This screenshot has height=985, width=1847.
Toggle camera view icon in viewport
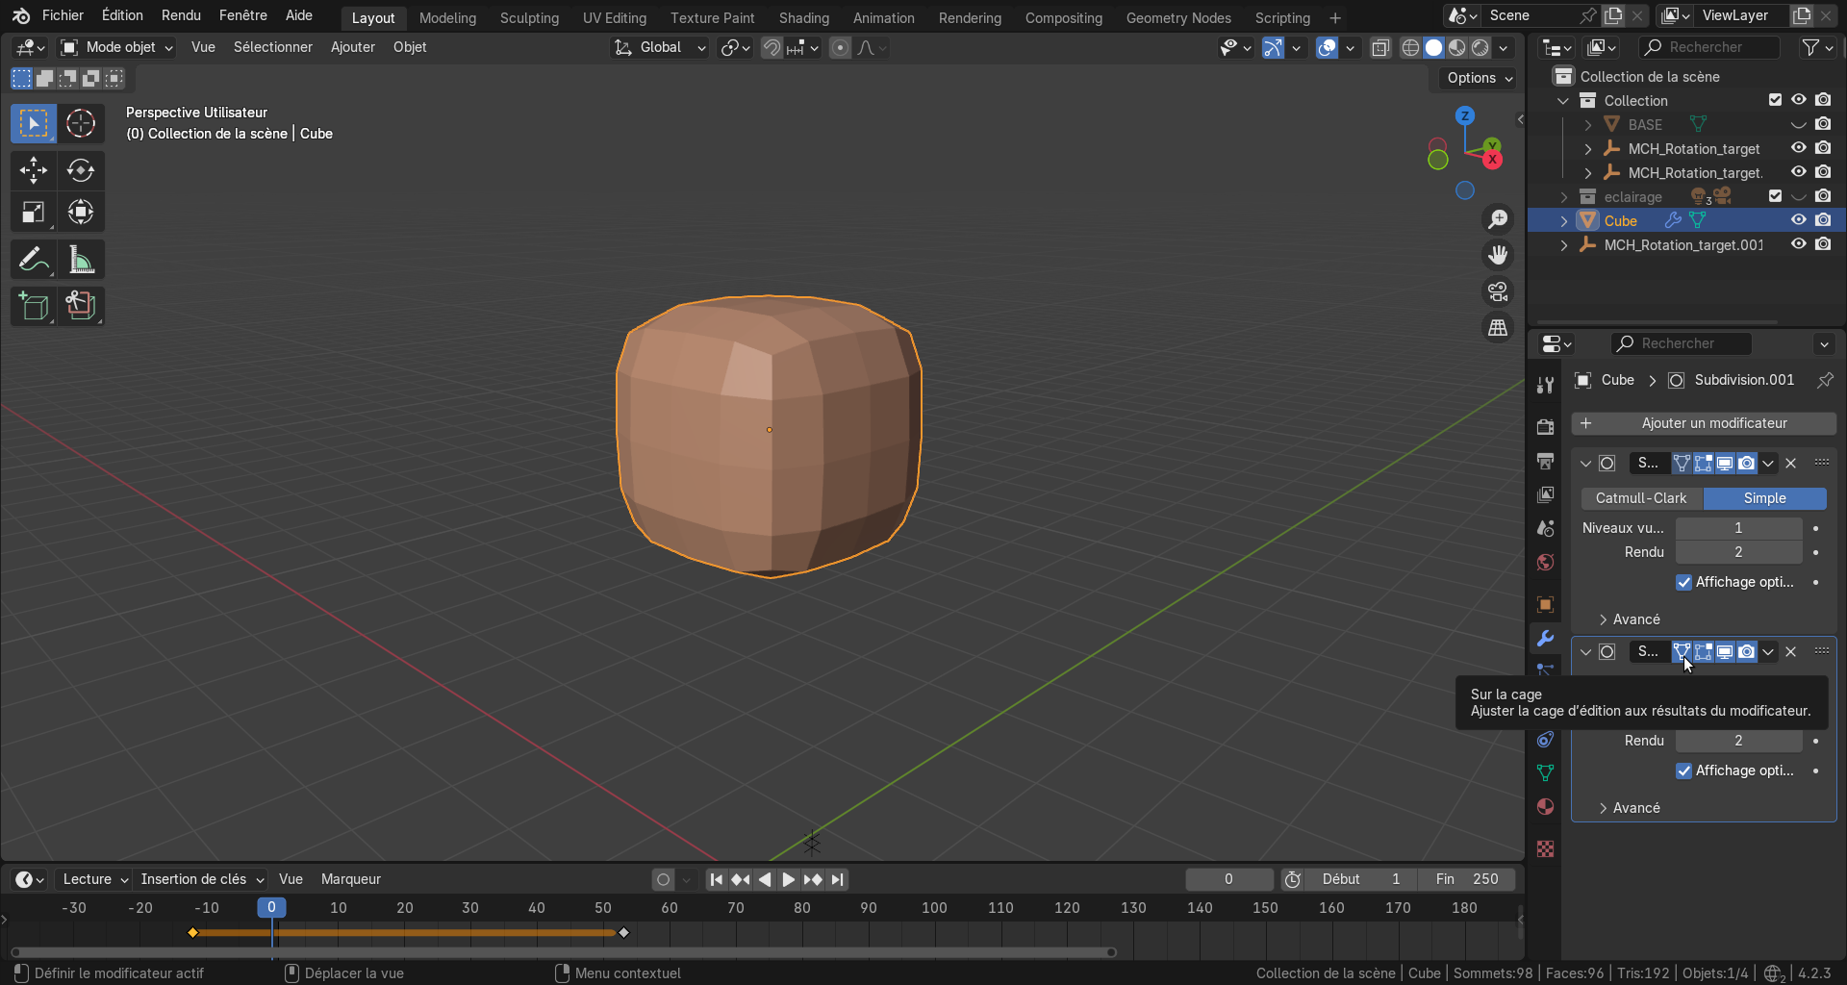[x=1498, y=291]
